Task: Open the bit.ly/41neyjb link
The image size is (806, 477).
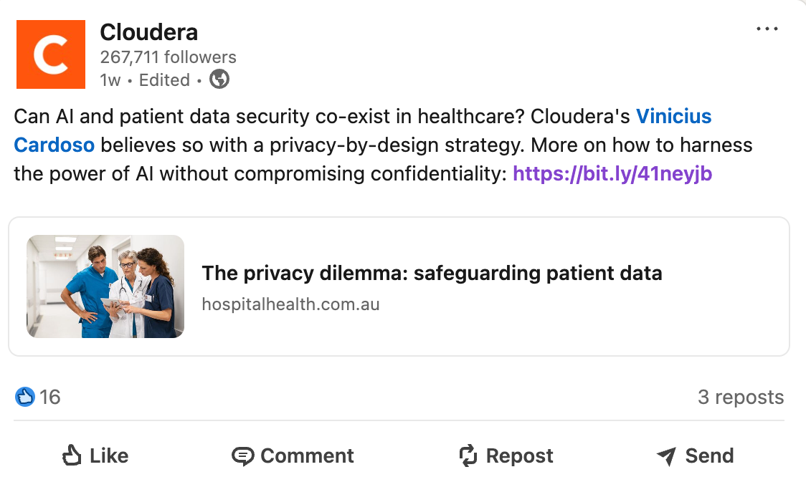Action: point(612,173)
